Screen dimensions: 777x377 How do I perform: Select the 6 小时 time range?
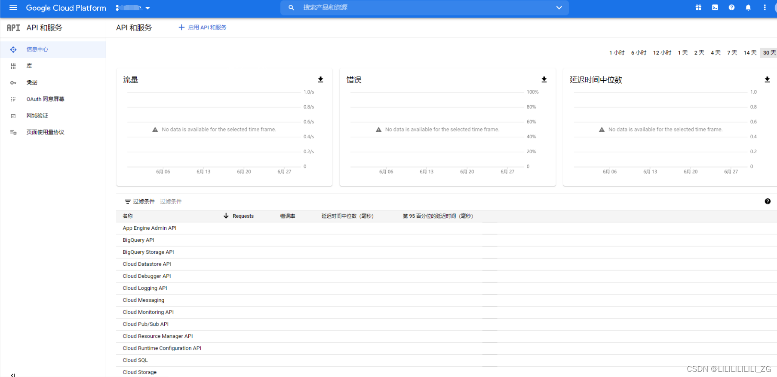click(x=639, y=53)
